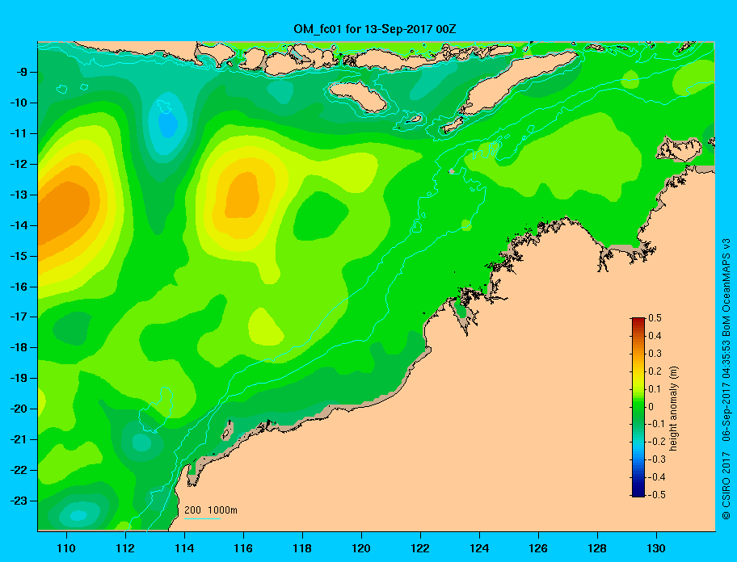Click the '116' longitude axis label
The height and width of the screenshot is (562, 737).
(243, 548)
